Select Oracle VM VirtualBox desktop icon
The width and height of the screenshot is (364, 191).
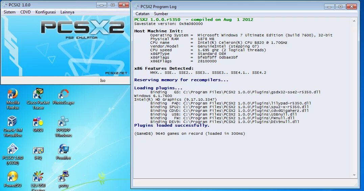pyautogui.click(x=13, y=126)
